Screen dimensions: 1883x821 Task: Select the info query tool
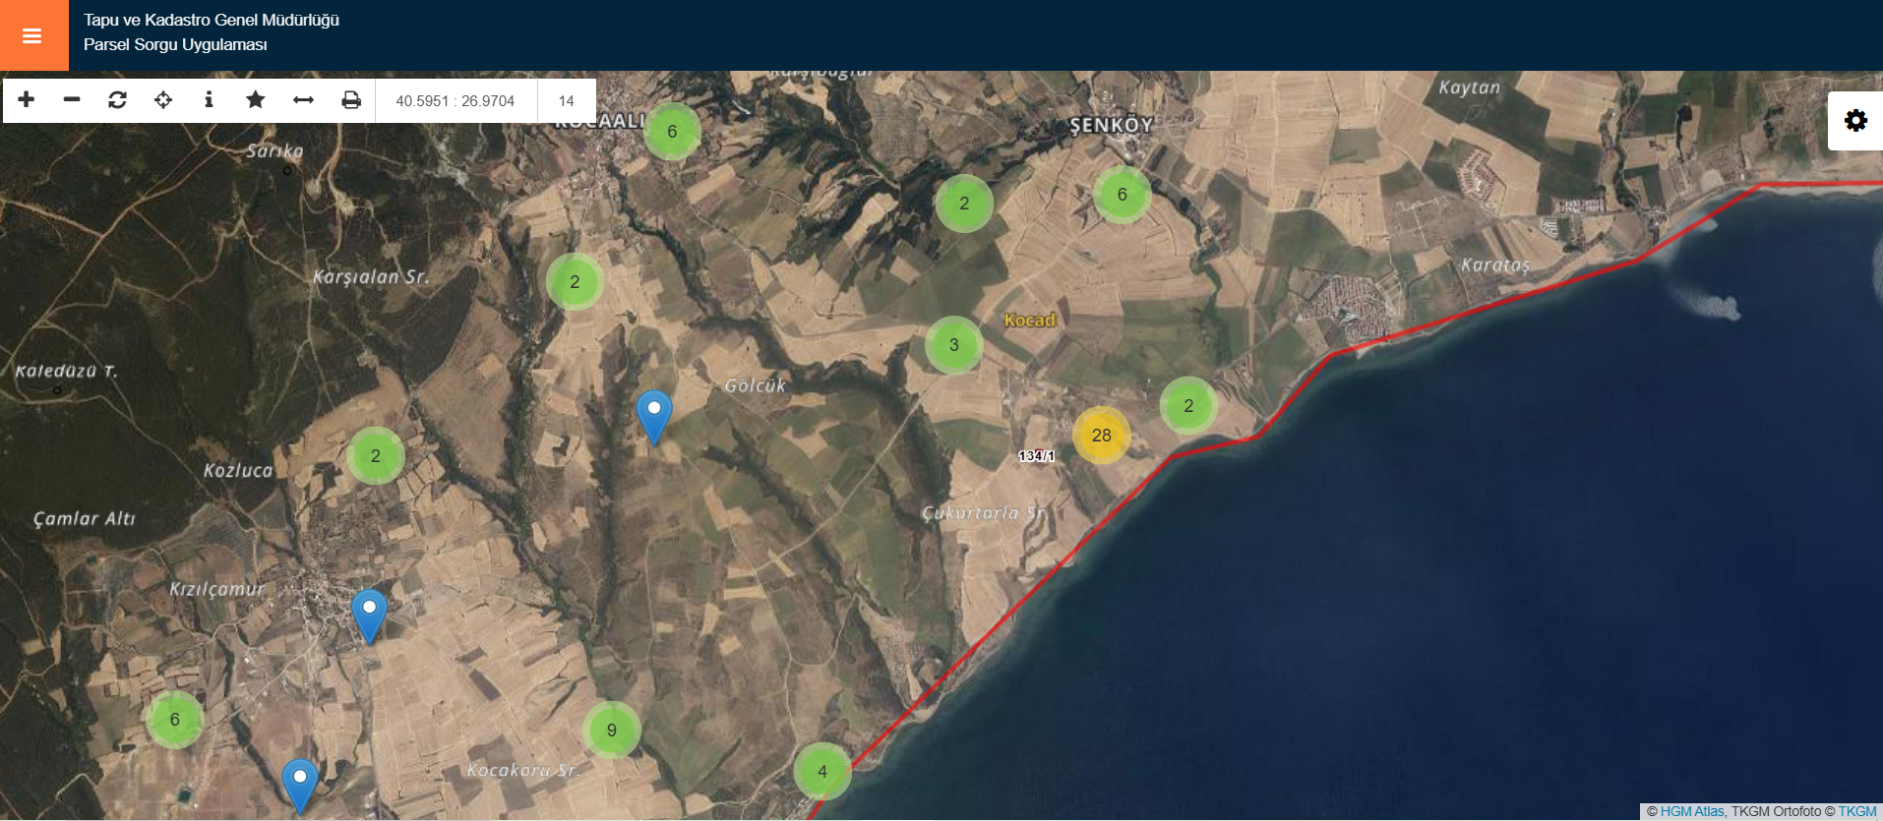[209, 99]
